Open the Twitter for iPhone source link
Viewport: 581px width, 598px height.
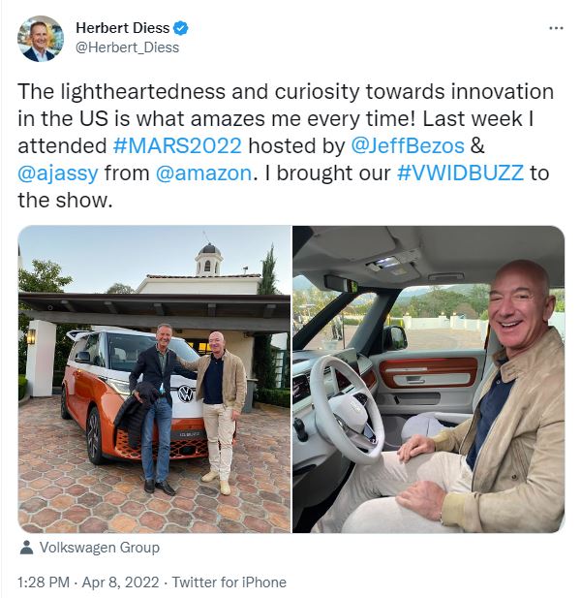tap(229, 582)
